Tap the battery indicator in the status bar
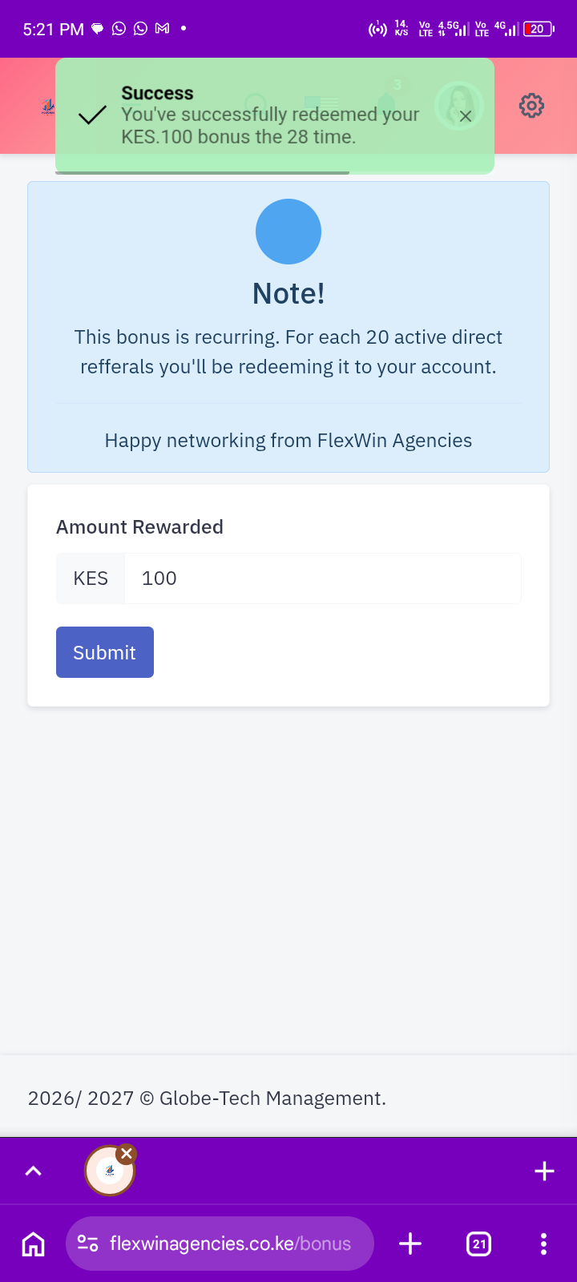577x1282 pixels. (538, 29)
